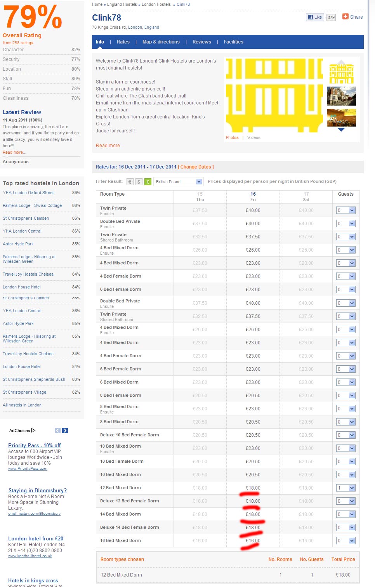This screenshot has height=587, width=375.
Task: Select the Photos media tab
Action: (x=232, y=137)
